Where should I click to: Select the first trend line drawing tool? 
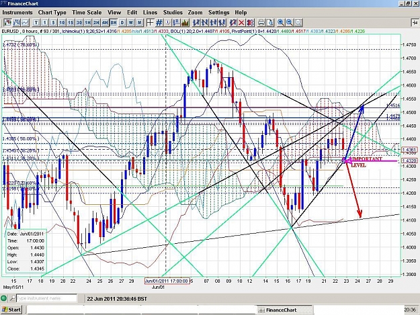pos(197,22)
